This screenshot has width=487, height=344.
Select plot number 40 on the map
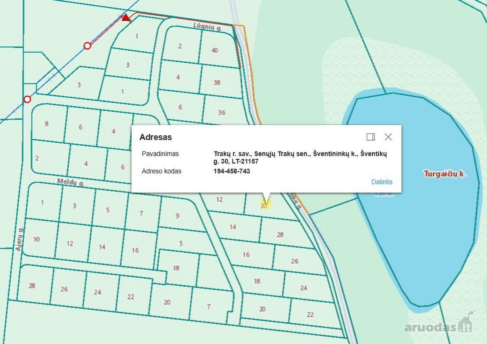point(215,50)
